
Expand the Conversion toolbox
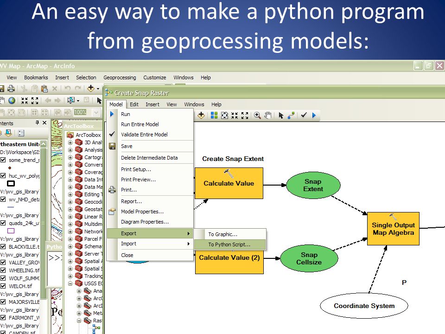(x=70, y=164)
